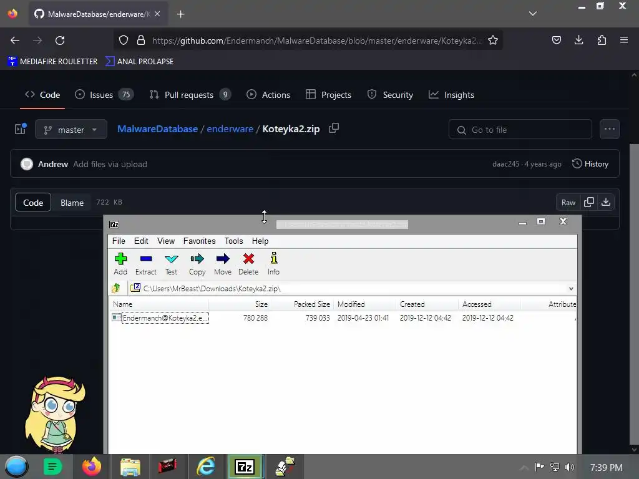The width and height of the screenshot is (639, 479).
Task: Toggle the GitHub file tree side panel
Action: [21, 129]
